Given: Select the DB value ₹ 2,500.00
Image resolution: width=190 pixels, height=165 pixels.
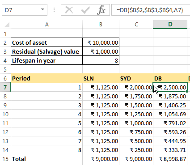Looking at the screenshot, I should pyautogui.click(x=170, y=87).
